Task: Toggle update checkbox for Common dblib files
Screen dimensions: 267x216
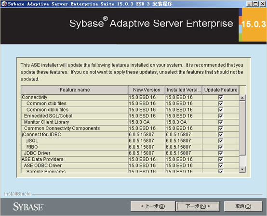Action: pyautogui.click(x=221, y=110)
